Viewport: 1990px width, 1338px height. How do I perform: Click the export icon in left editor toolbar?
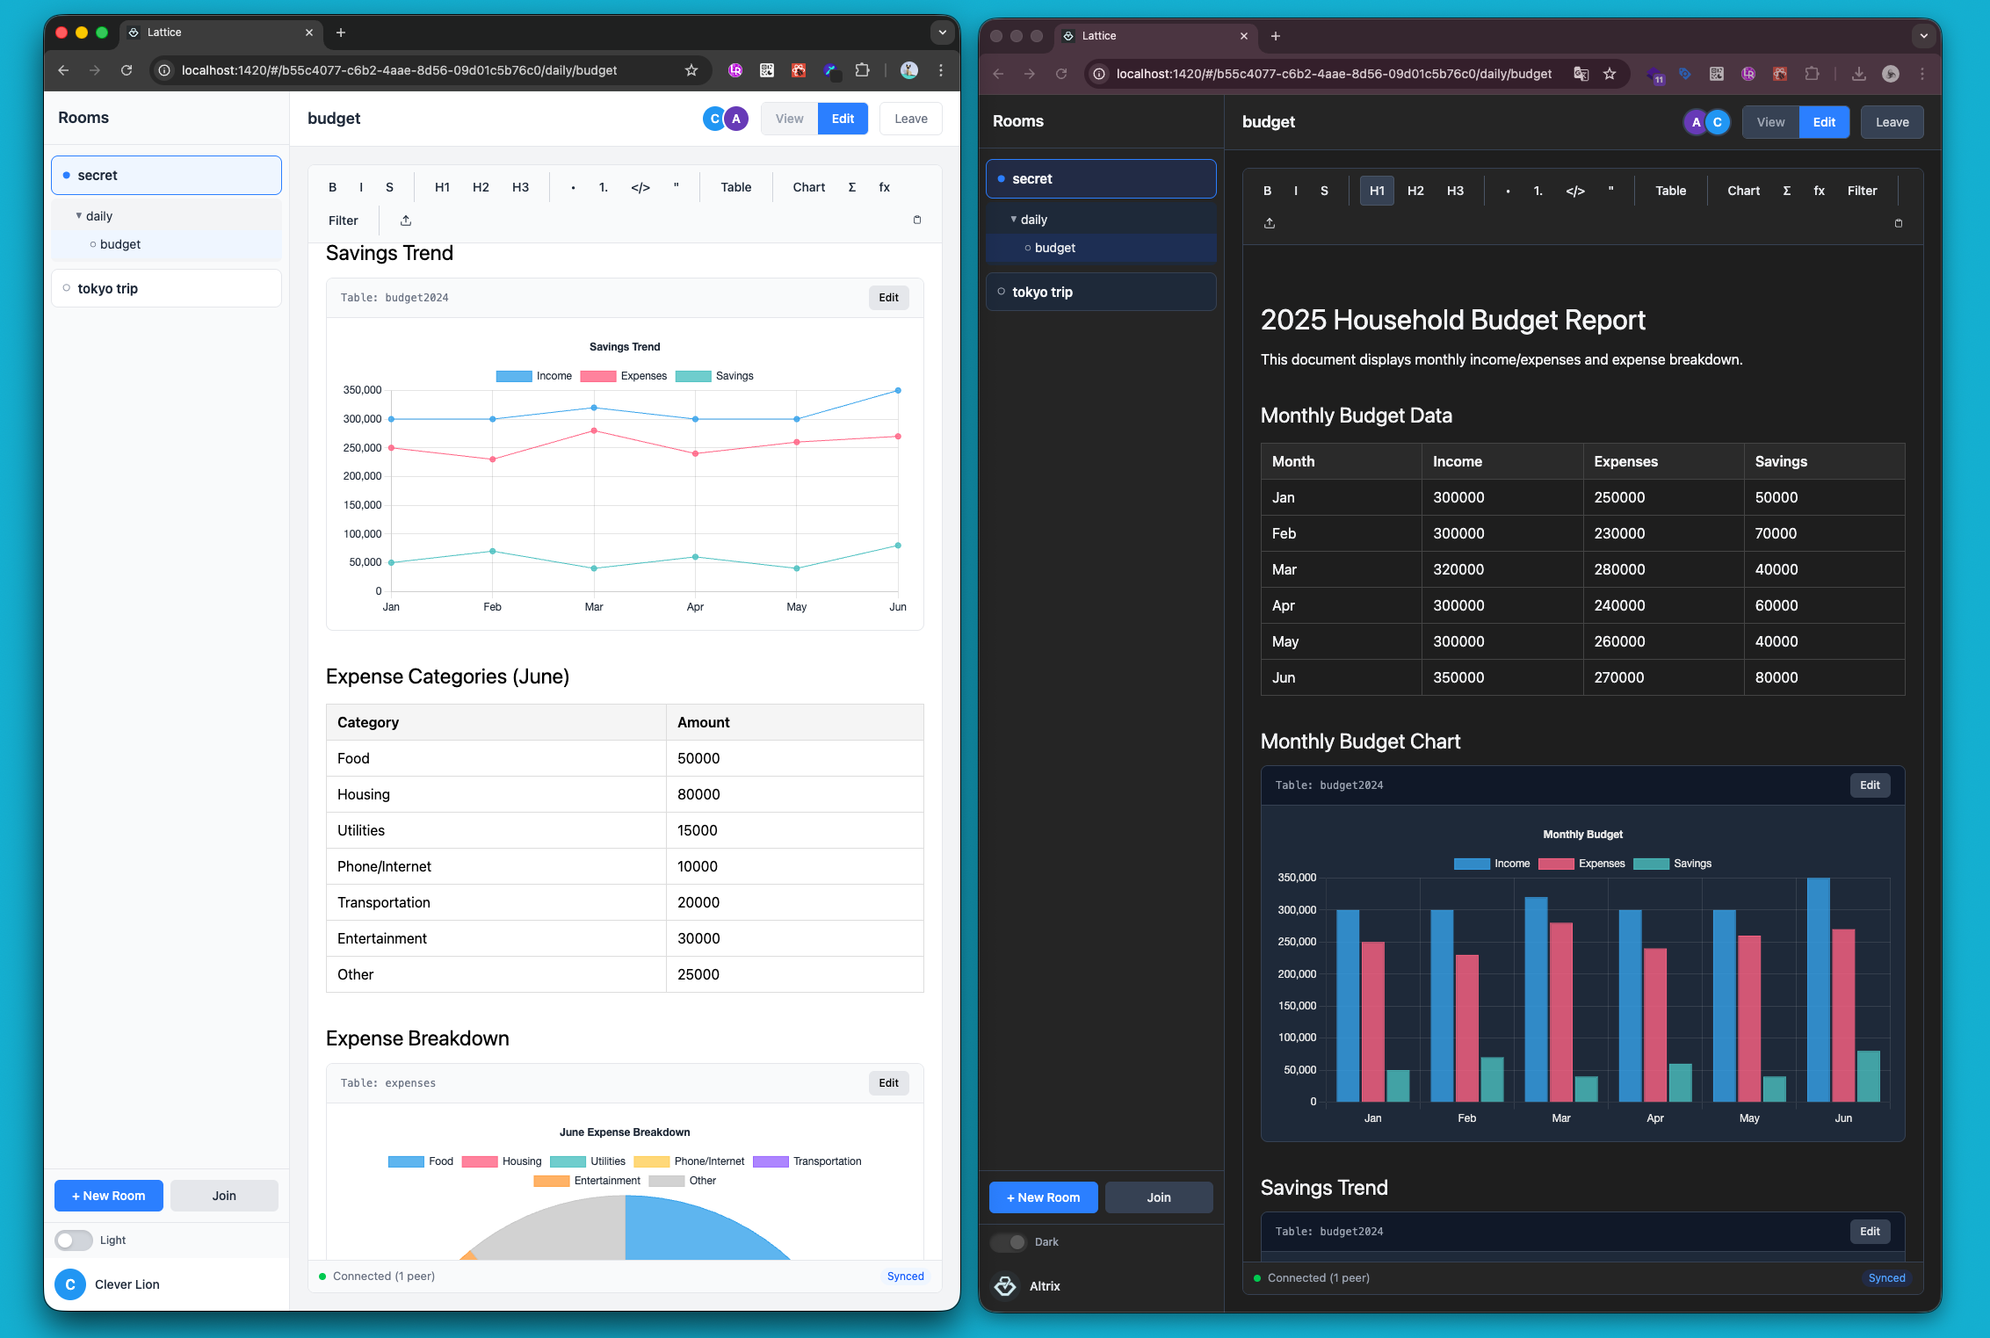406,221
